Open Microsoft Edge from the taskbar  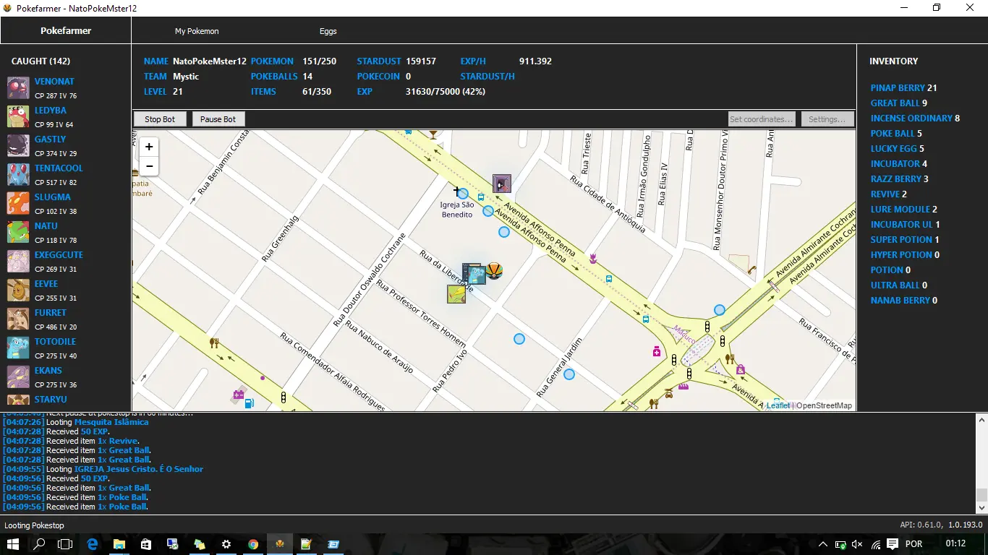point(93,544)
